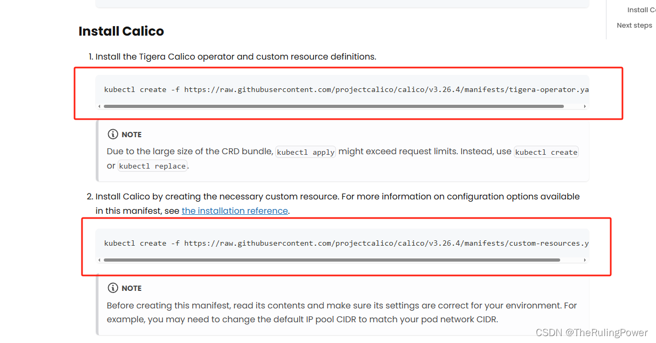Click the info icon beside the first NOTE
The height and width of the screenshot is (343, 656).
[x=113, y=135]
